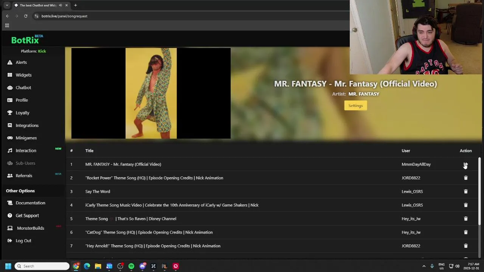Open Microsoft Edge from the taskbar
Screen dimensions: 484x272
tap(87, 266)
